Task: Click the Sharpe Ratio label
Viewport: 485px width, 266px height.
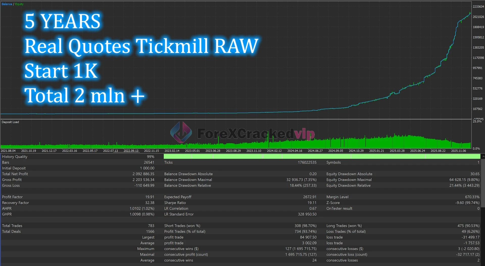Action: pyautogui.click(x=175, y=203)
